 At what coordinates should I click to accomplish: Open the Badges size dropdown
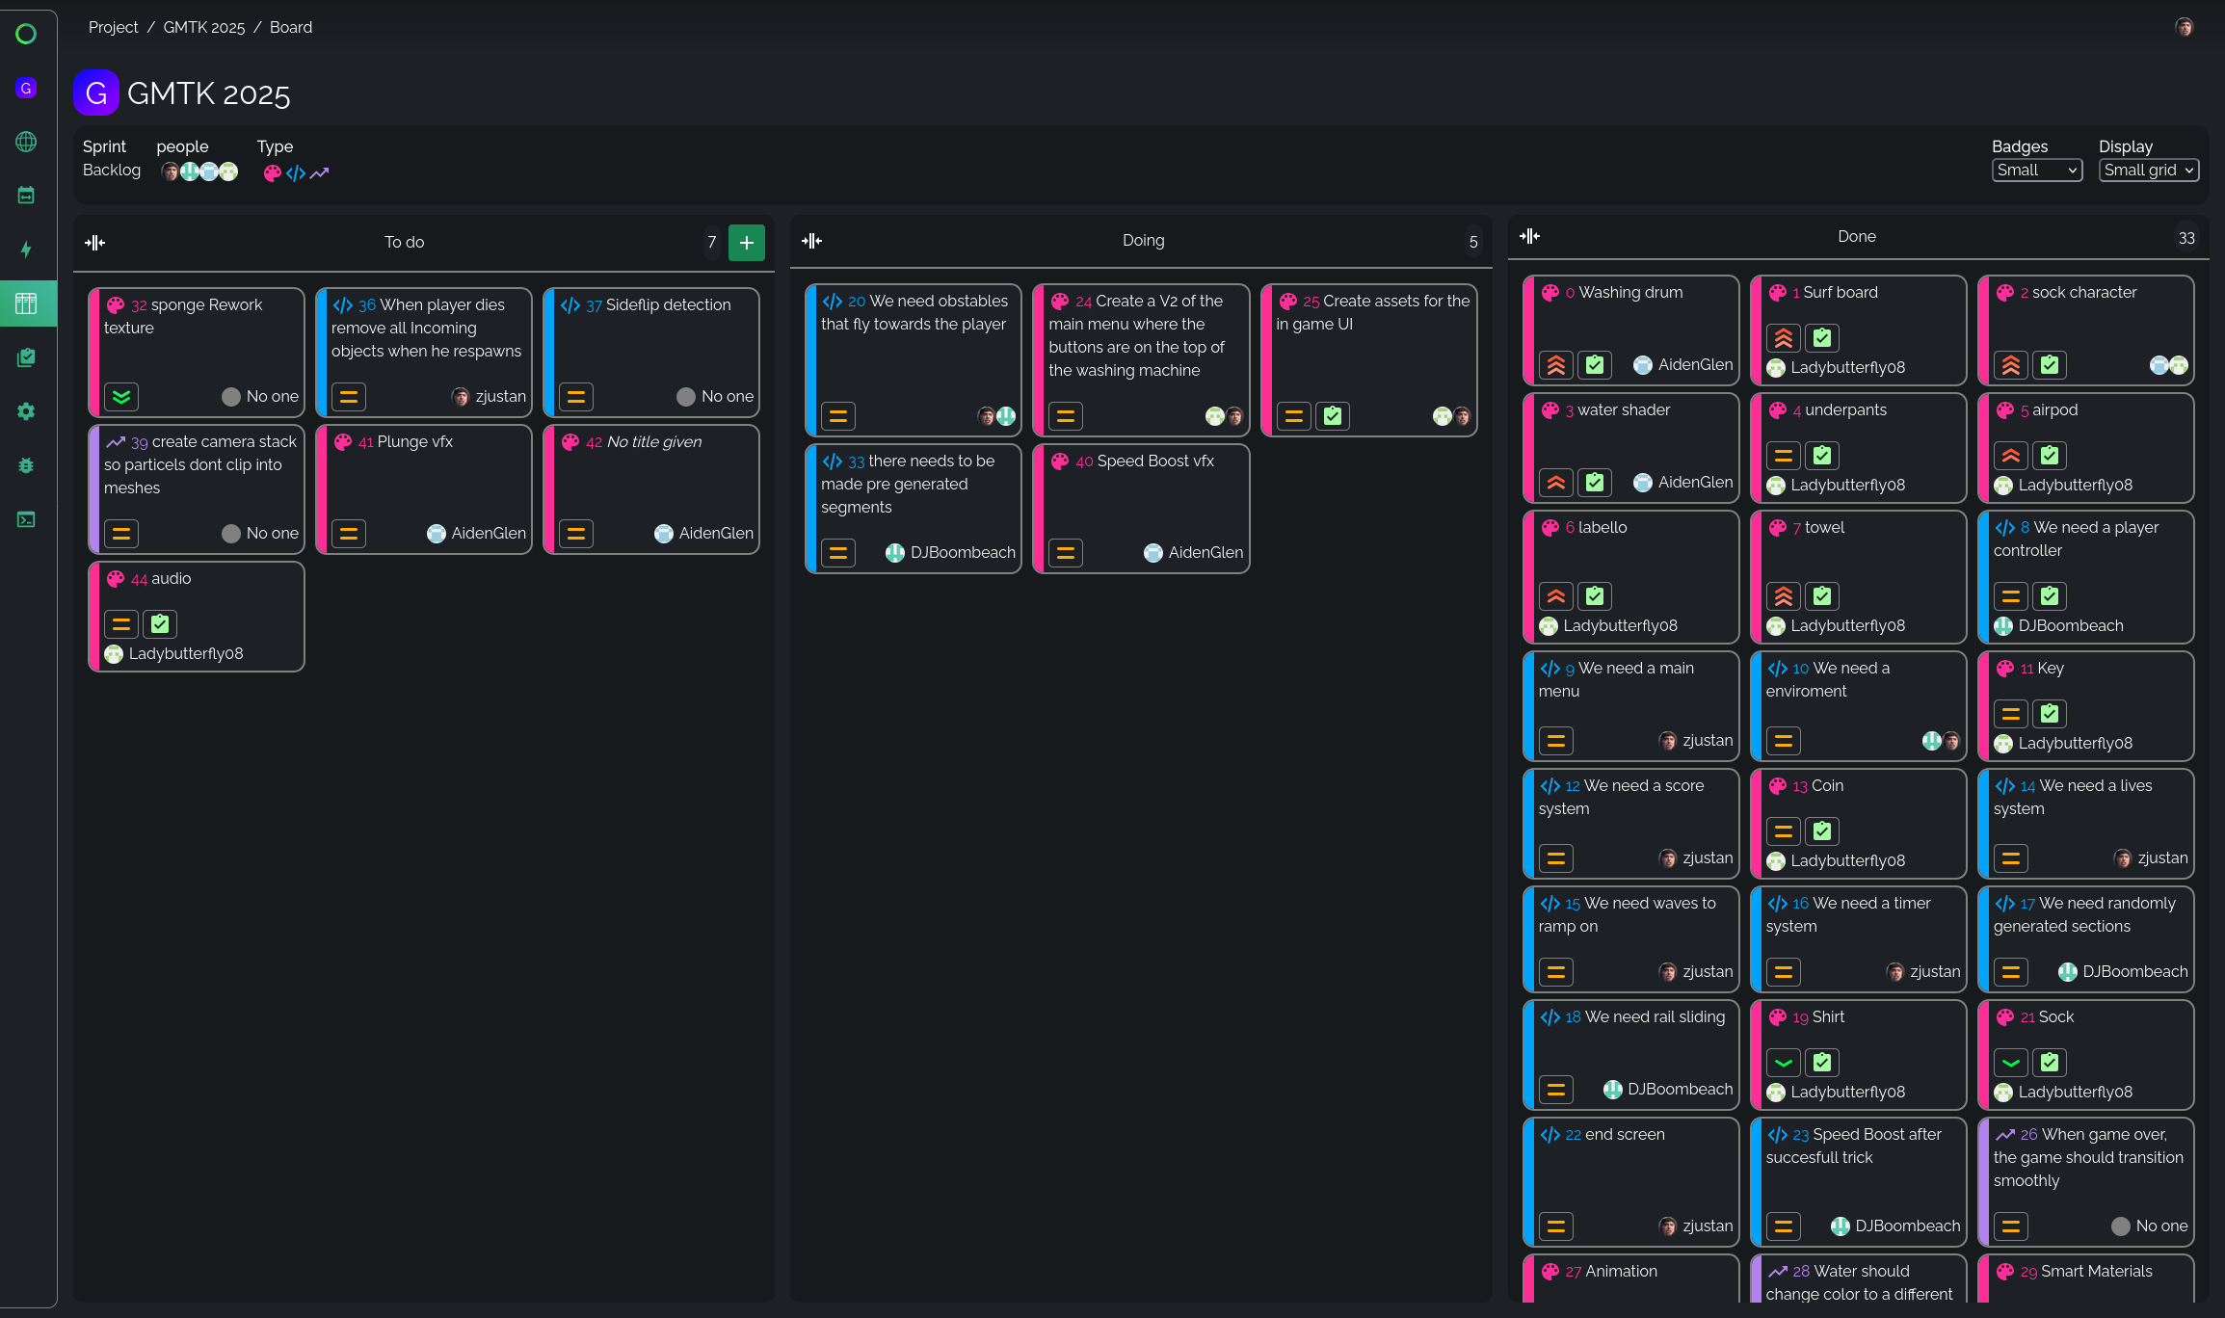click(2036, 171)
